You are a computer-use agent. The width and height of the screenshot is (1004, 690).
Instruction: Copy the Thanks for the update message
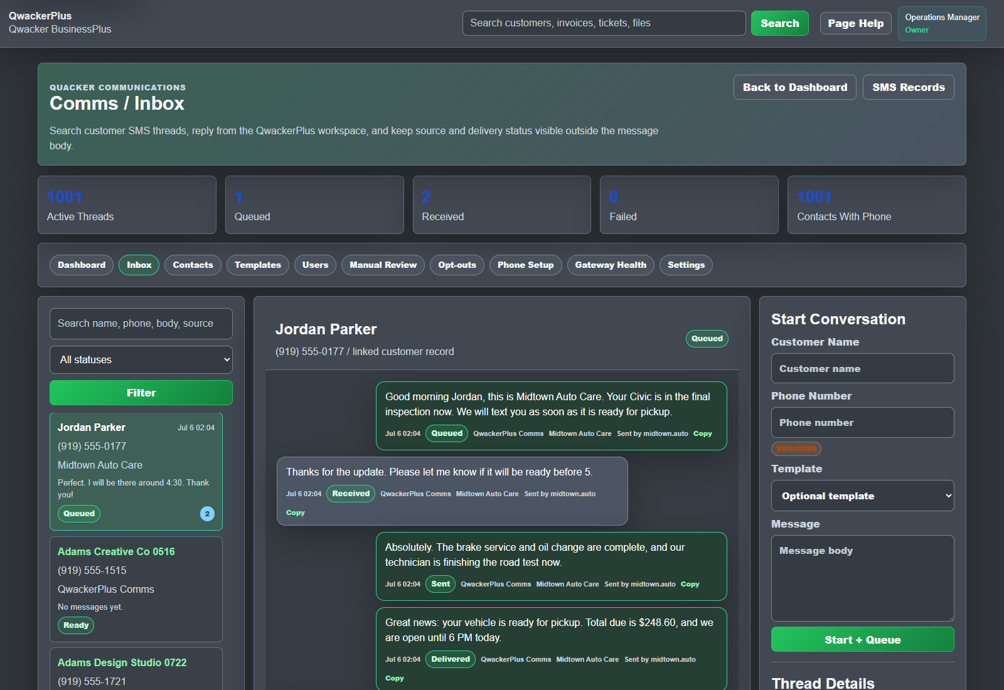point(295,512)
